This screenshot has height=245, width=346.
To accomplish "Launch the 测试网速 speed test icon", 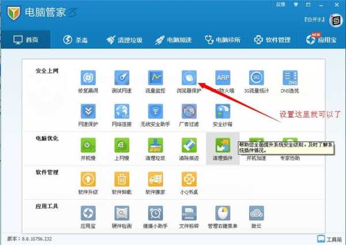I will pos(121,78).
